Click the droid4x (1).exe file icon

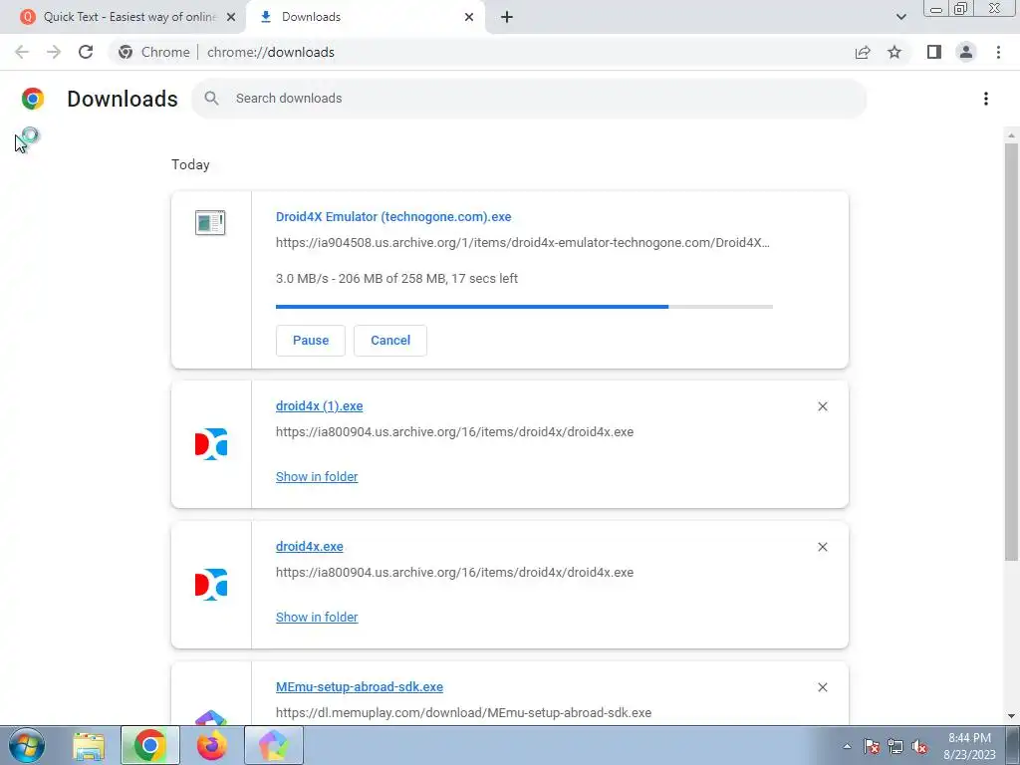(x=211, y=444)
